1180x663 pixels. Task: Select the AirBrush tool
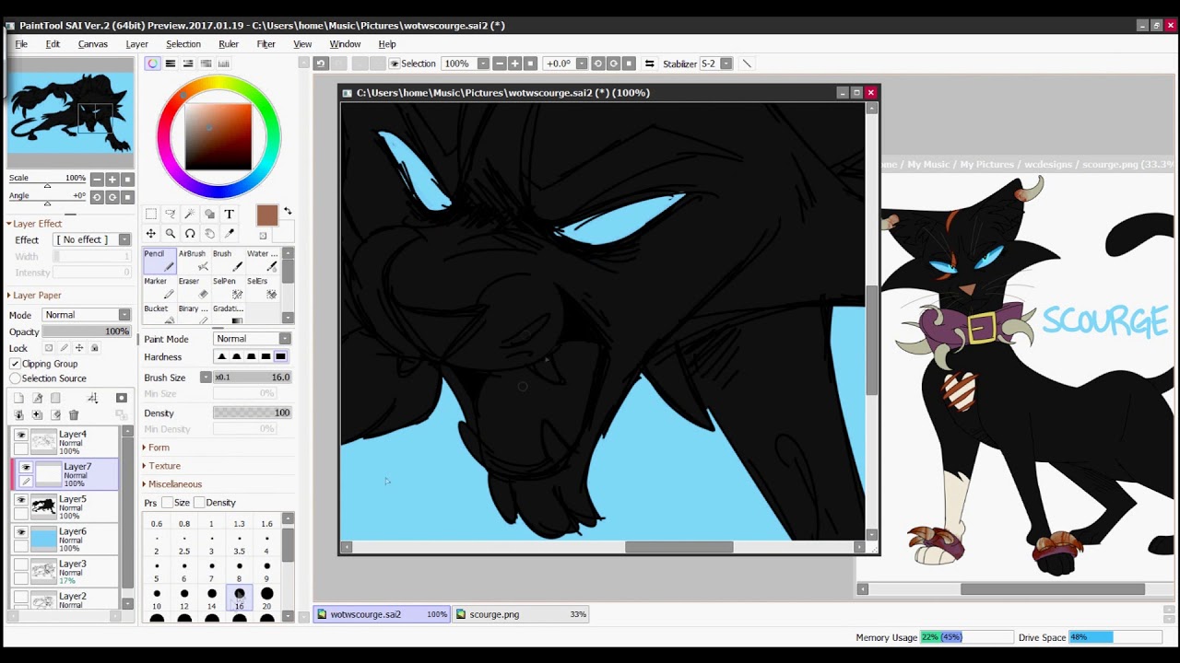[x=195, y=261]
